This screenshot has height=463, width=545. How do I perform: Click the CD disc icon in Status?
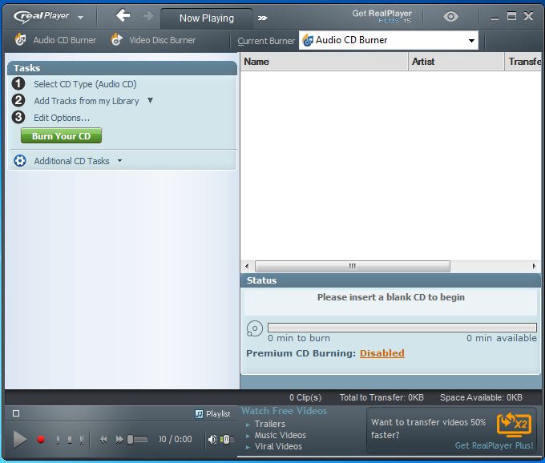[254, 328]
